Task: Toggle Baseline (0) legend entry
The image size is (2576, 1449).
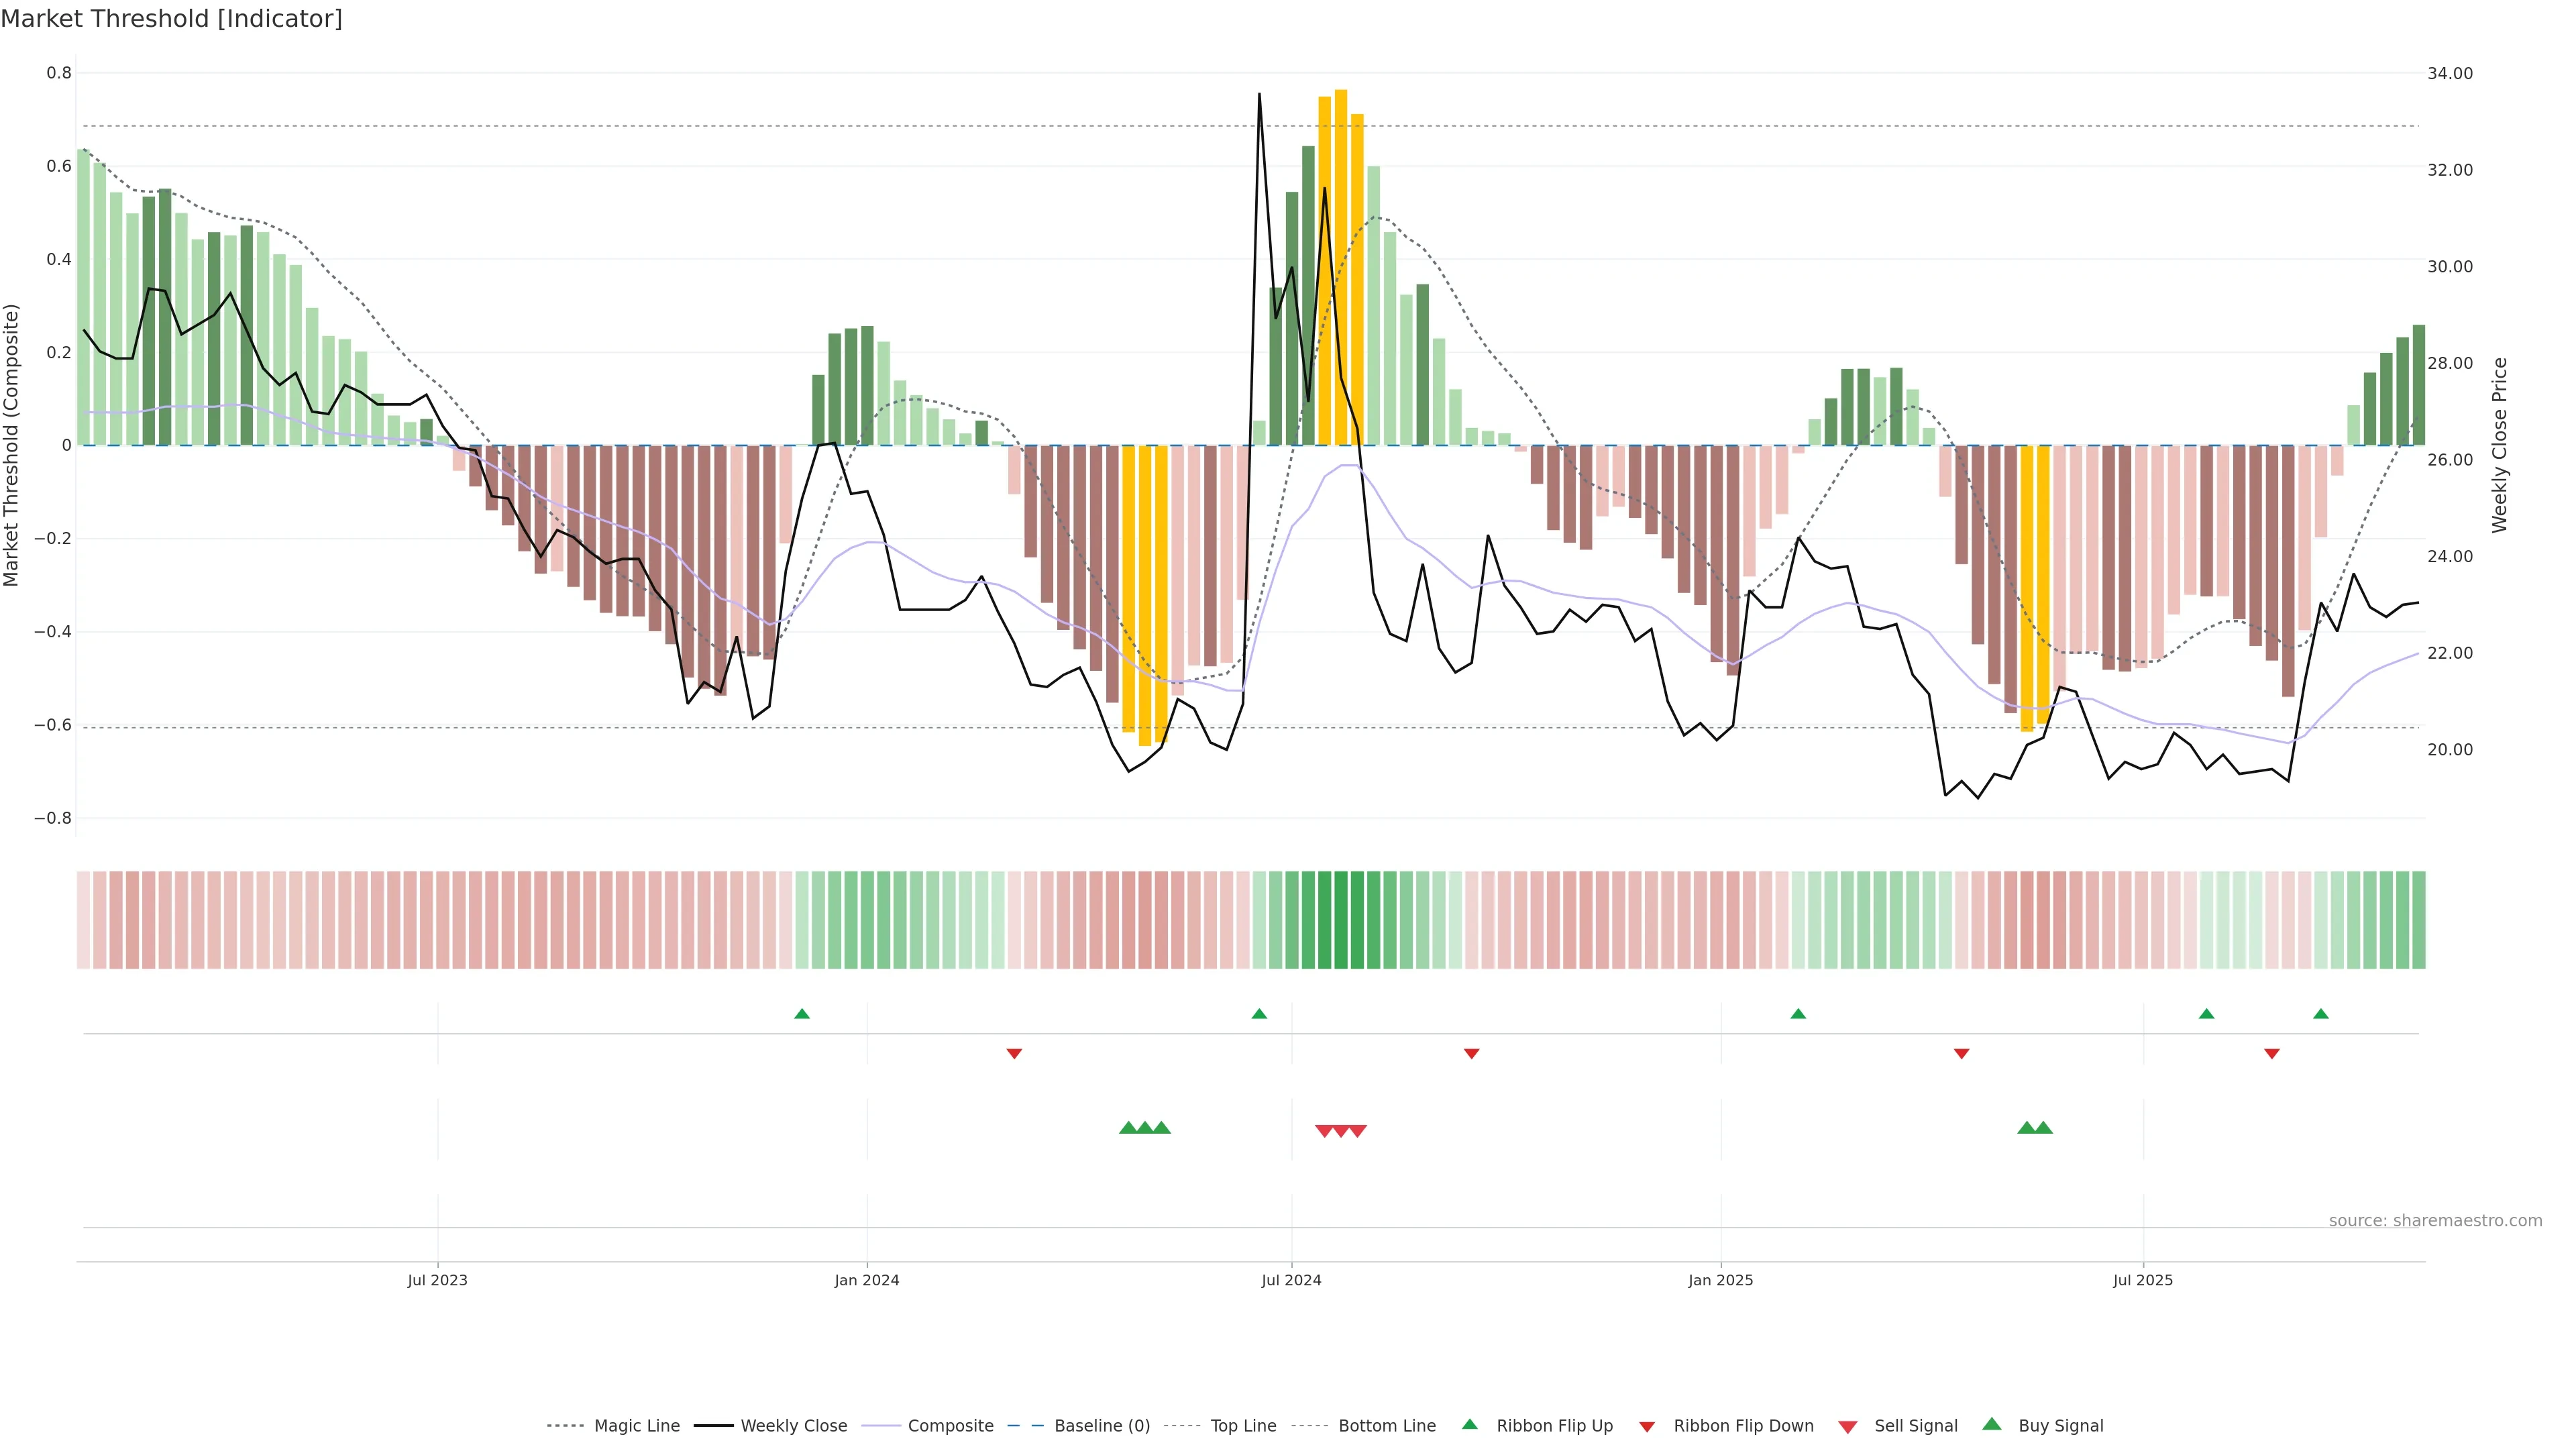Action: pyautogui.click(x=1102, y=1426)
